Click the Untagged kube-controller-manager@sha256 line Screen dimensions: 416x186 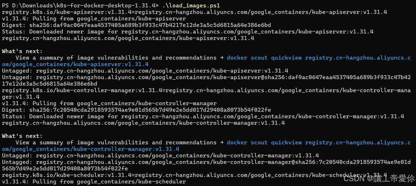point(206,162)
